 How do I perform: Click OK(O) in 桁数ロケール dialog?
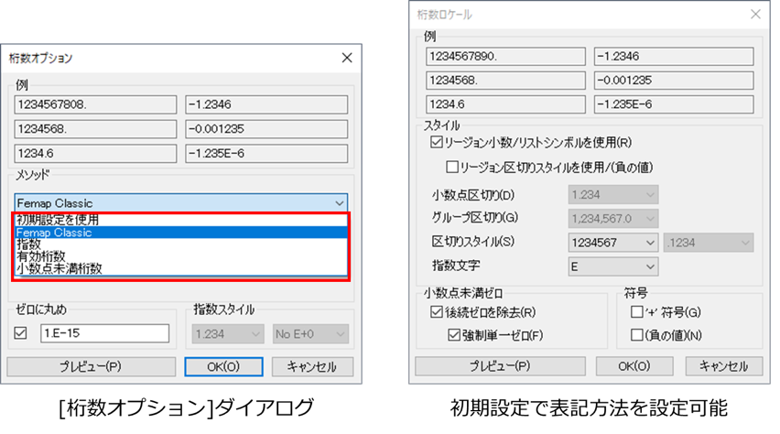pyautogui.click(x=634, y=366)
